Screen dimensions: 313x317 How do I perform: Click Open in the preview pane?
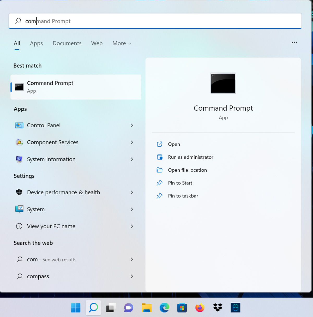point(174,144)
